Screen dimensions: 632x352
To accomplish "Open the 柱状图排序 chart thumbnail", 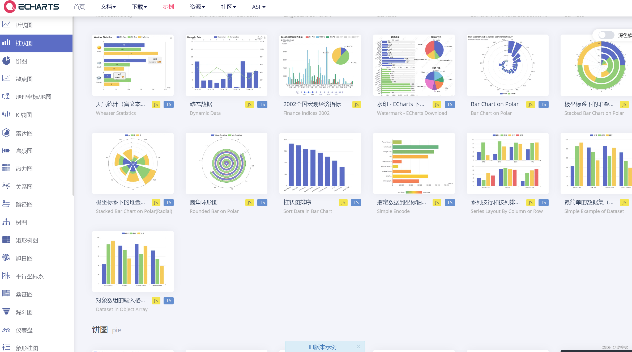I will coord(320,163).
